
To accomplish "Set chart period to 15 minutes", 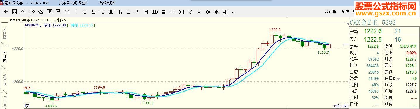I will tap(102, 12).
